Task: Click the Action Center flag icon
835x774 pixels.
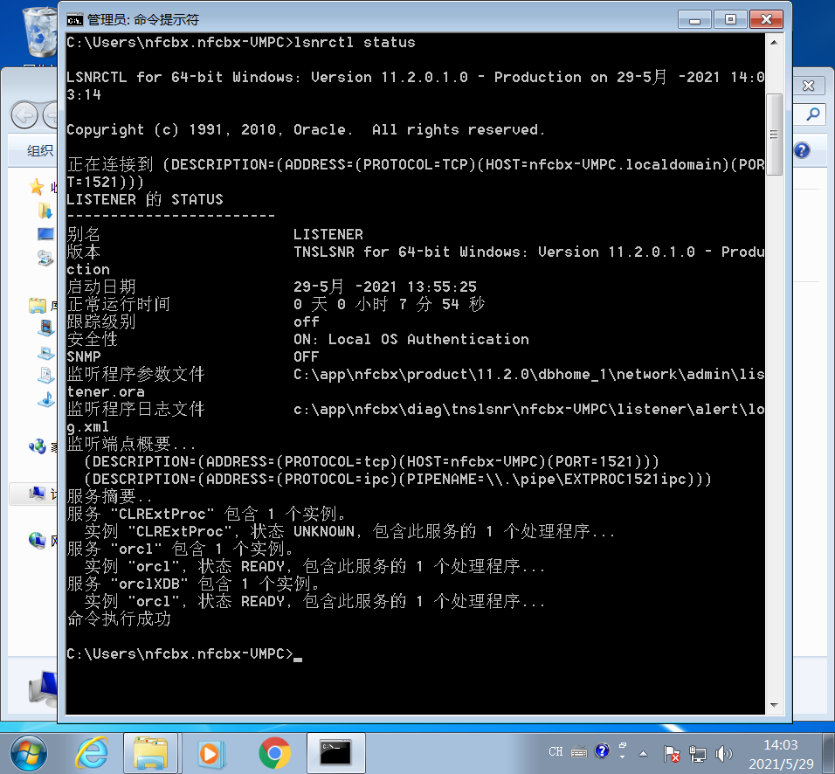Action: tap(672, 752)
